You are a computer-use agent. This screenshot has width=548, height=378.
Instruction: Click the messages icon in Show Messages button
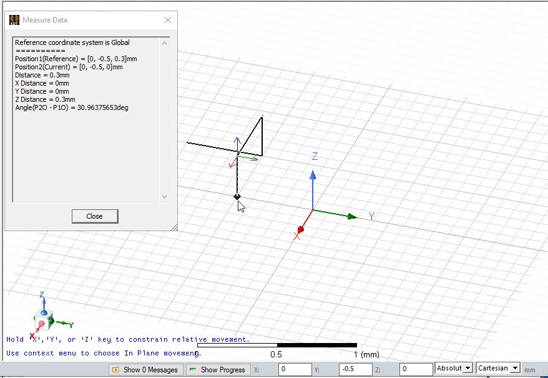pos(115,370)
